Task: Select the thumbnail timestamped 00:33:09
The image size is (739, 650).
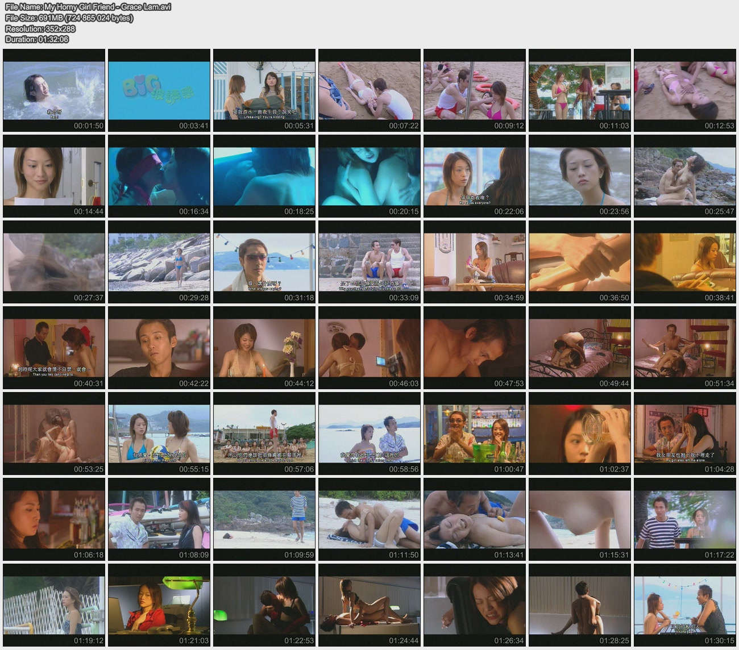Action: pos(369,262)
